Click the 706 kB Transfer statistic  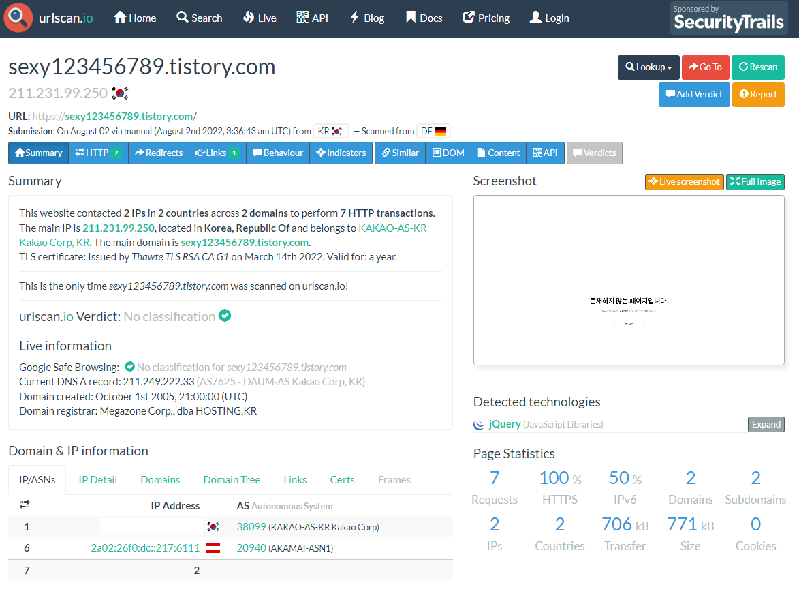(x=625, y=534)
